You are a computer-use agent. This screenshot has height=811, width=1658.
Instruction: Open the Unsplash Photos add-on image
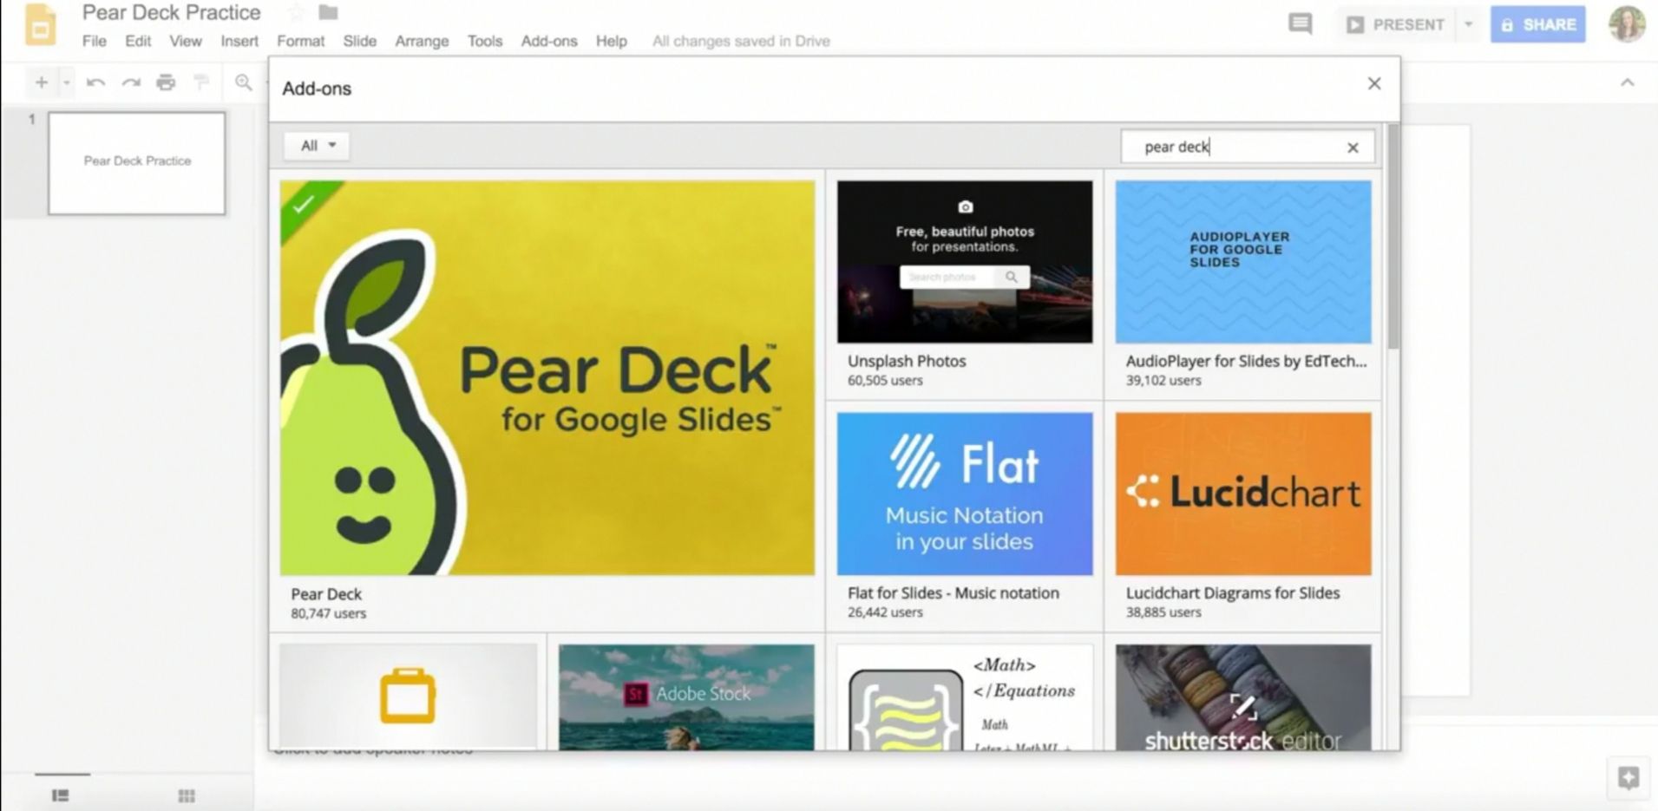[x=965, y=261]
